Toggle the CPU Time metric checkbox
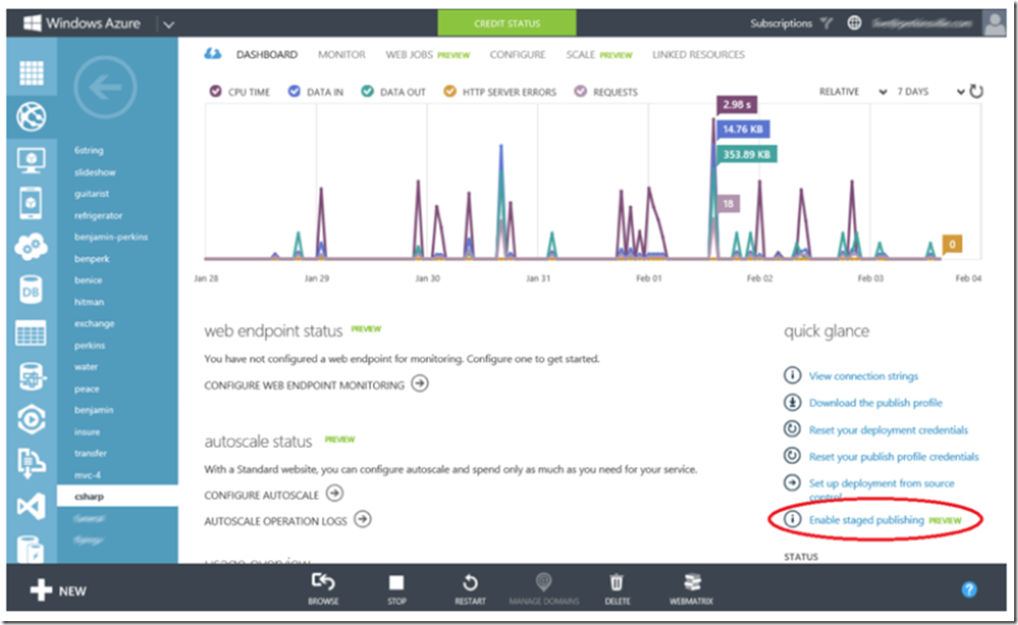1018x625 pixels. (215, 91)
